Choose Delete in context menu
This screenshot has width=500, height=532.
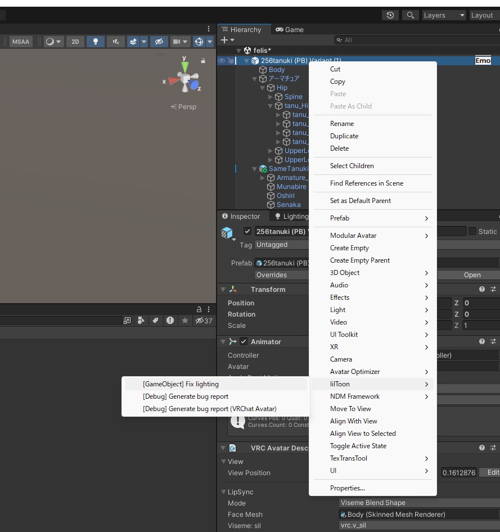[x=372, y=148]
